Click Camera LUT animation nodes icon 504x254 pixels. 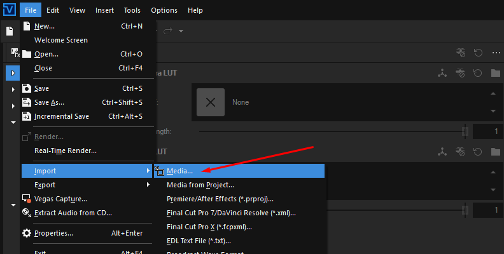tap(442, 73)
